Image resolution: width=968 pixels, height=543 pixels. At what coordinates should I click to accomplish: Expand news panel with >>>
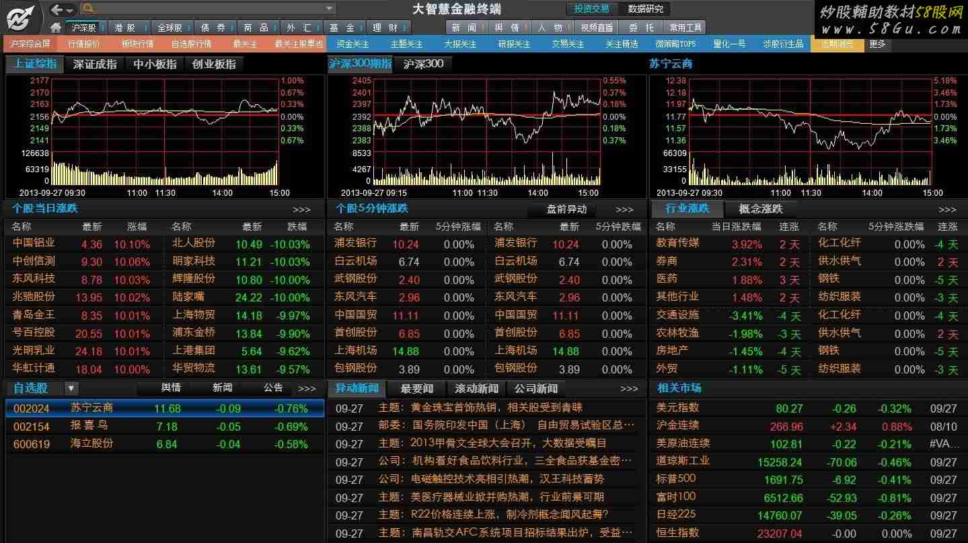tap(629, 389)
